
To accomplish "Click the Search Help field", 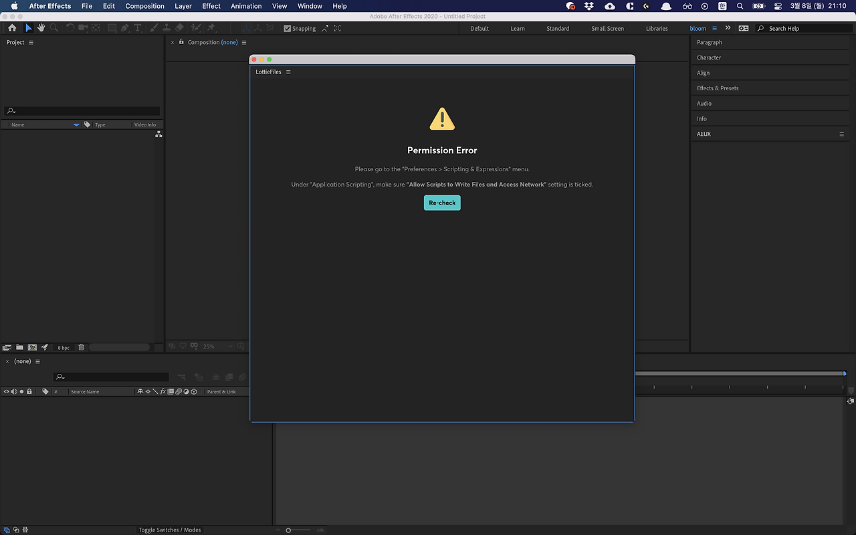I will [805, 28].
